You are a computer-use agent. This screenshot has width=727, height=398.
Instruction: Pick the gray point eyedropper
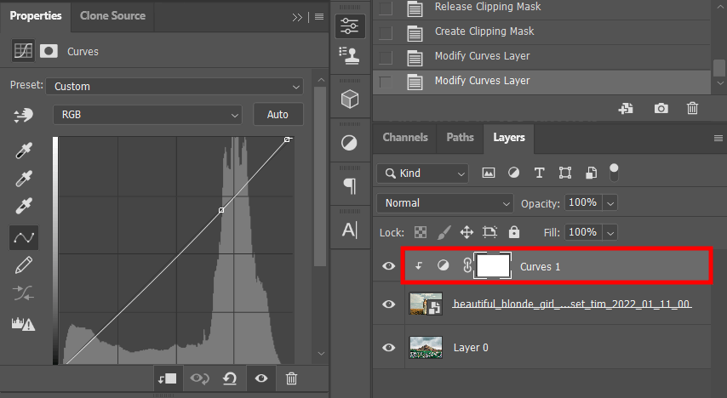[x=24, y=179]
